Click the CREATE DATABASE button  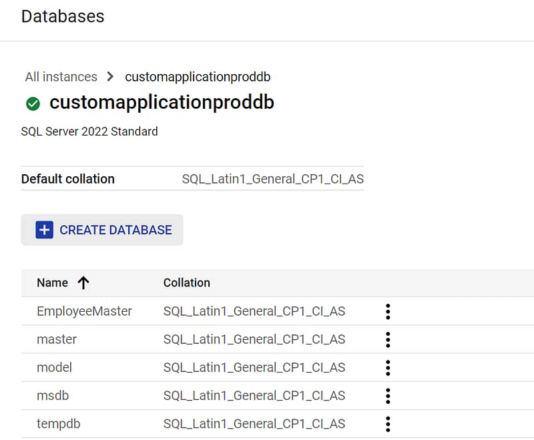102,230
